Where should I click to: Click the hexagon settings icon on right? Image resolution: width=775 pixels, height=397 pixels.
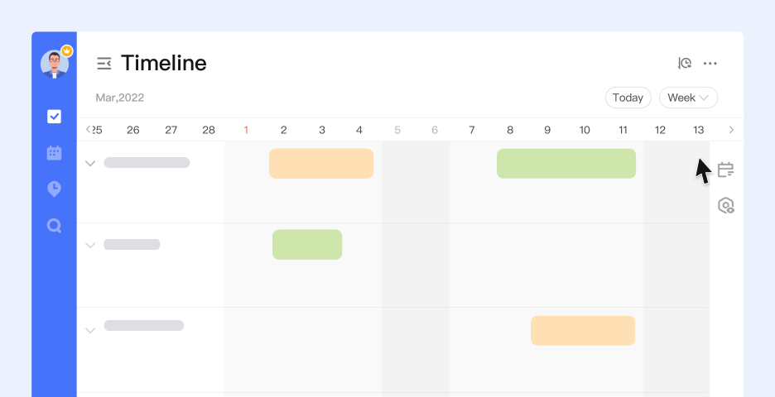click(x=726, y=205)
